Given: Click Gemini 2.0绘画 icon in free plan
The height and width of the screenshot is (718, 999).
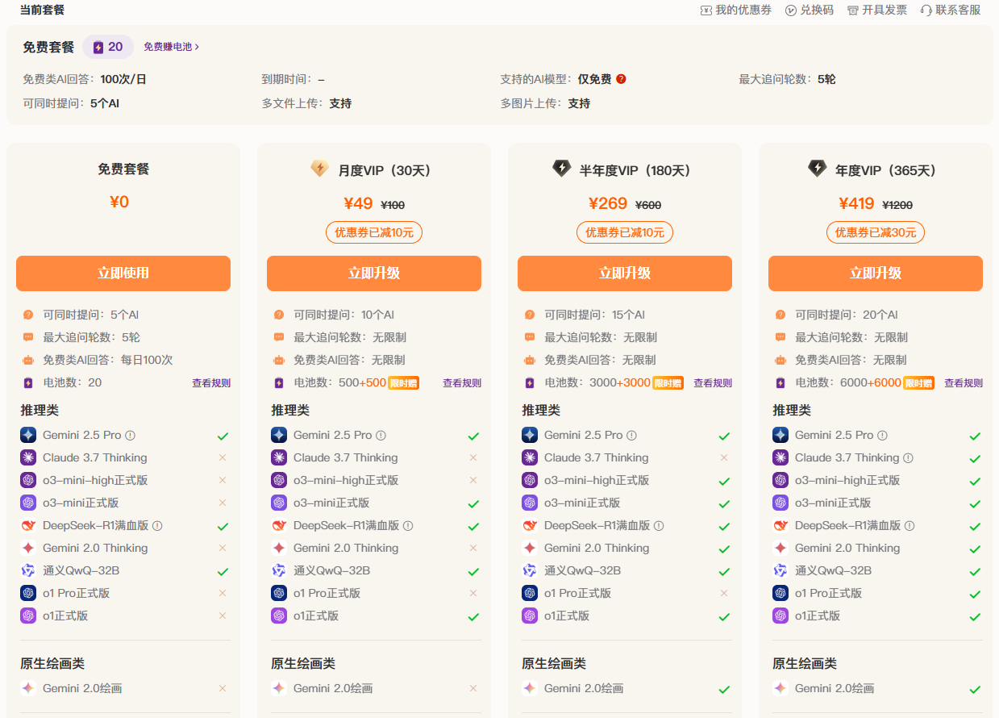Looking at the screenshot, I should (28, 688).
